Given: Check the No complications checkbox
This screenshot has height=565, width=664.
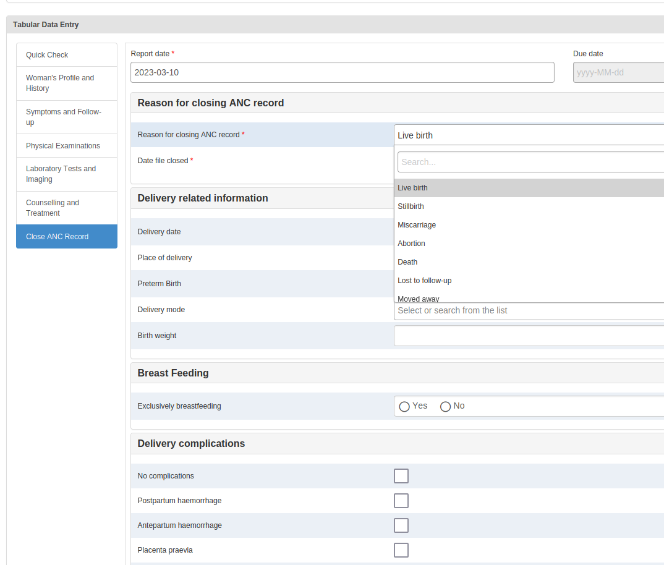Looking at the screenshot, I should click(401, 476).
